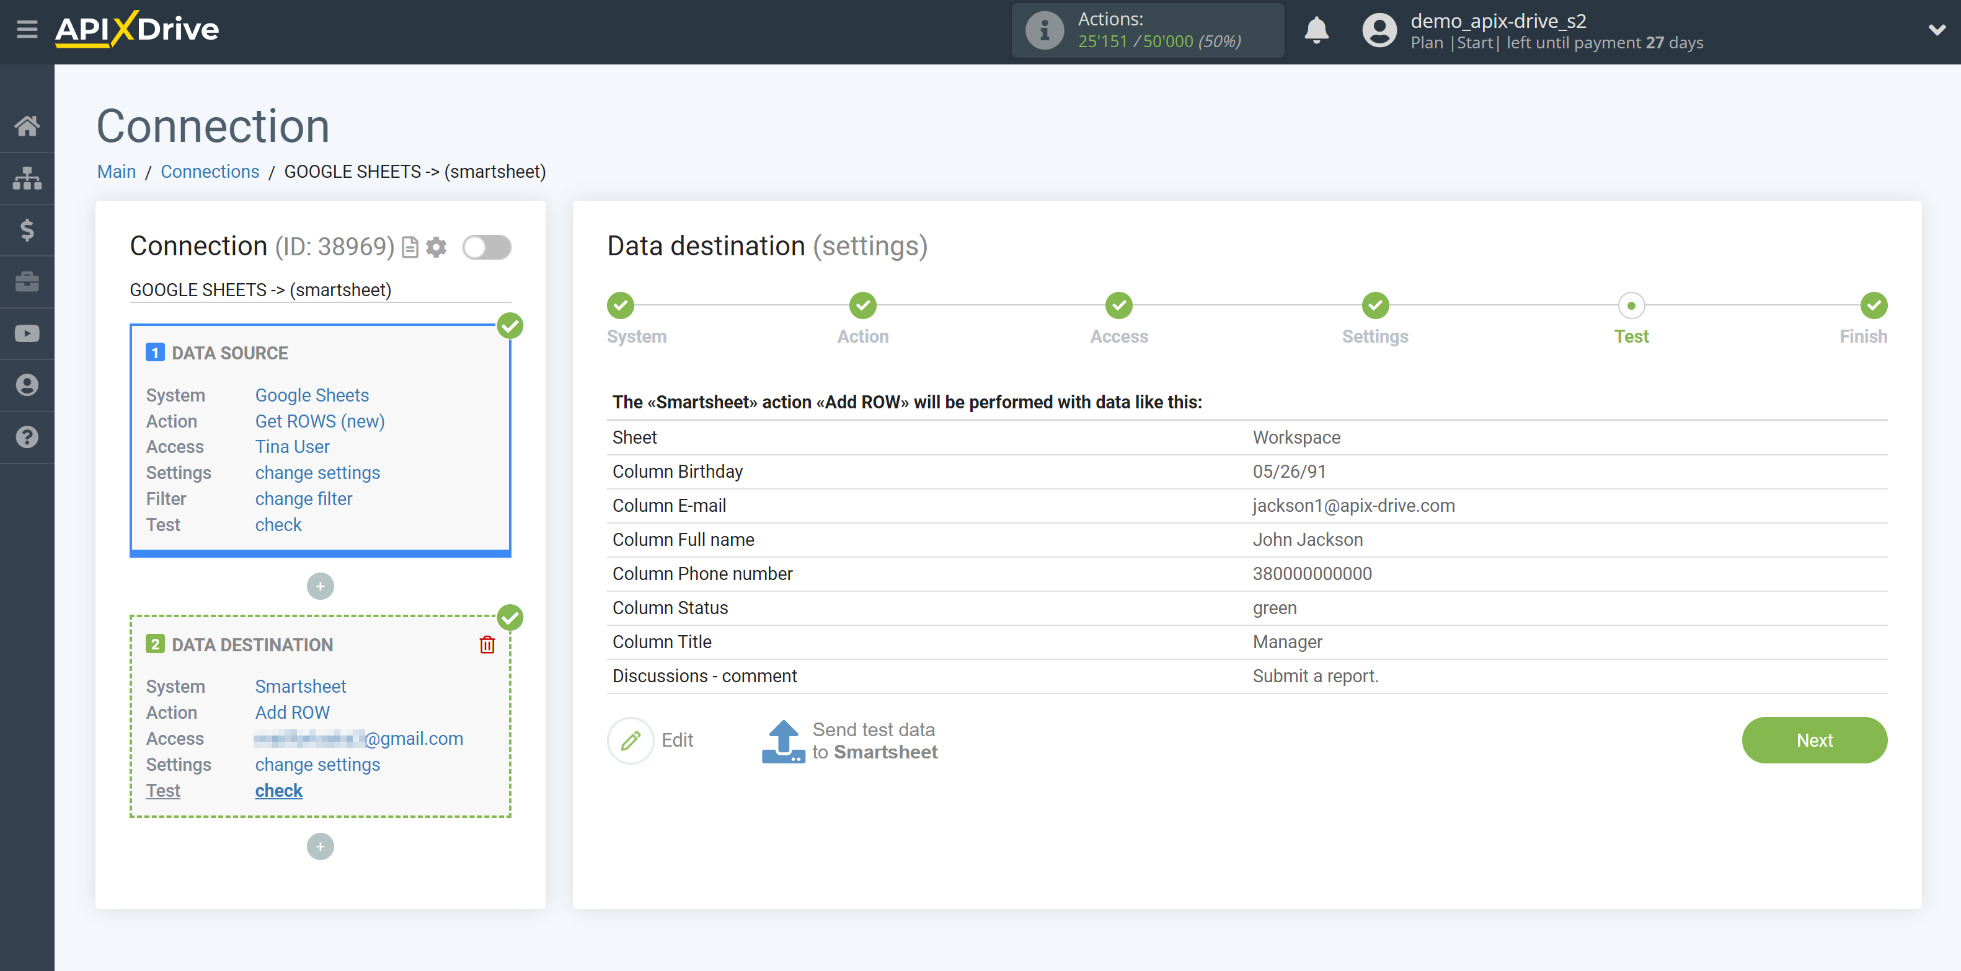Image resolution: width=1961 pixels, height=971 pixels.
Task: Click the Next button
Action: (1814, 740)
